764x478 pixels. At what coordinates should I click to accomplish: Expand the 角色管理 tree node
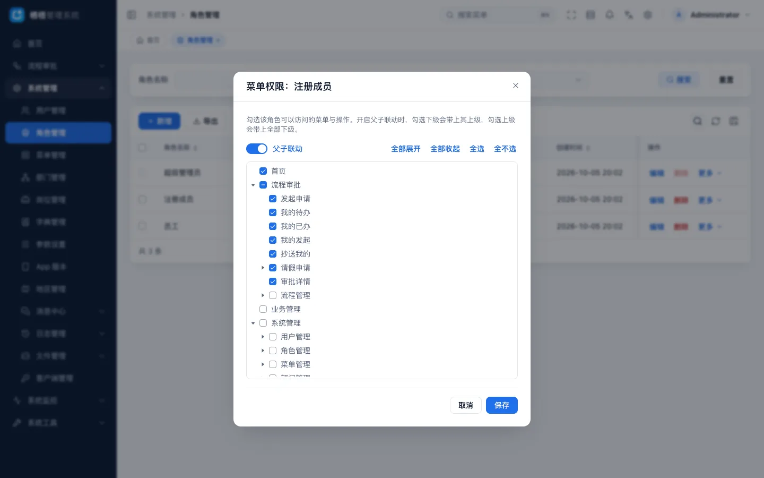263,351
